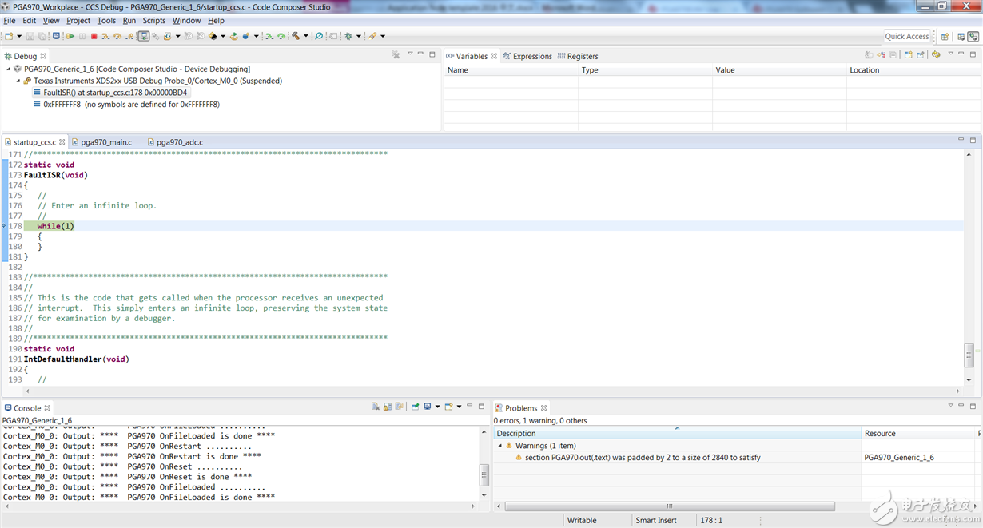
Task: Click the Problems horizontal scrollbar
Action: pos(670,506)
